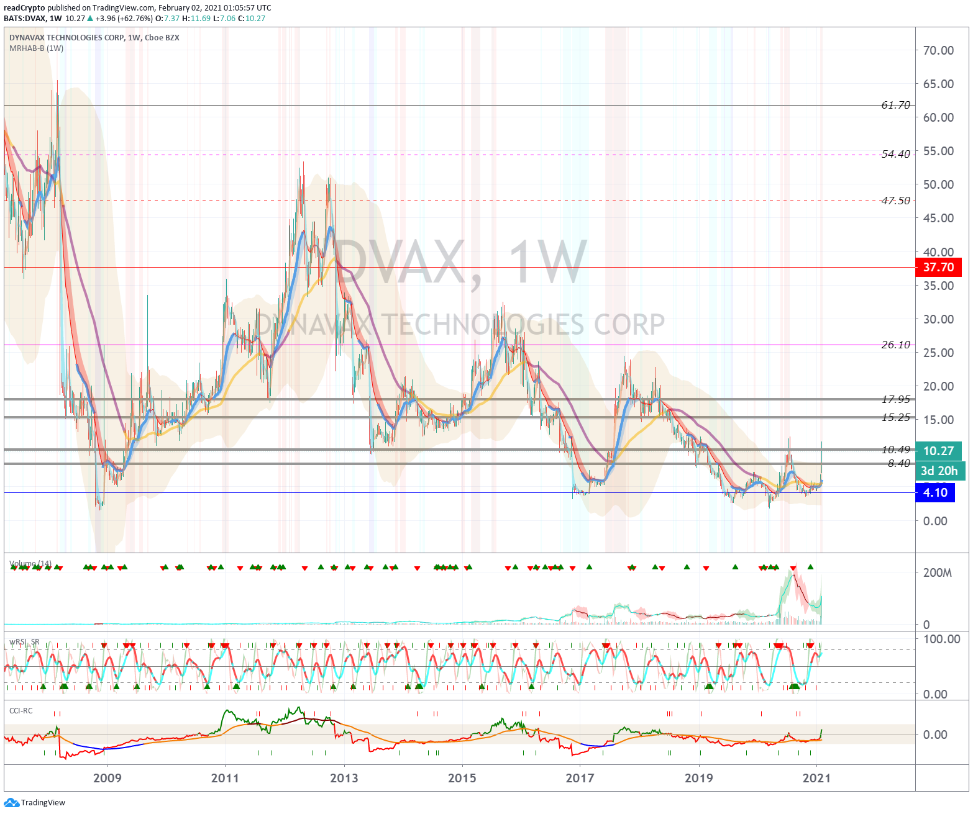Click the 3d 20h countdown label
Viewport: 973px width, 814px height.
939,471
